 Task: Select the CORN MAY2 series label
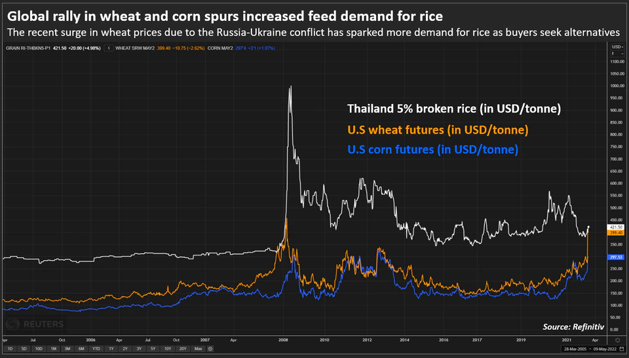[220, 48]
